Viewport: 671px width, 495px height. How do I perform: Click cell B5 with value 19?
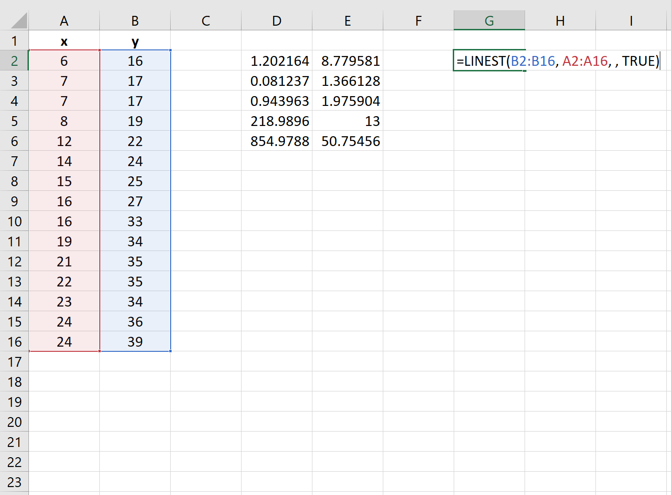tap(135, 121)
